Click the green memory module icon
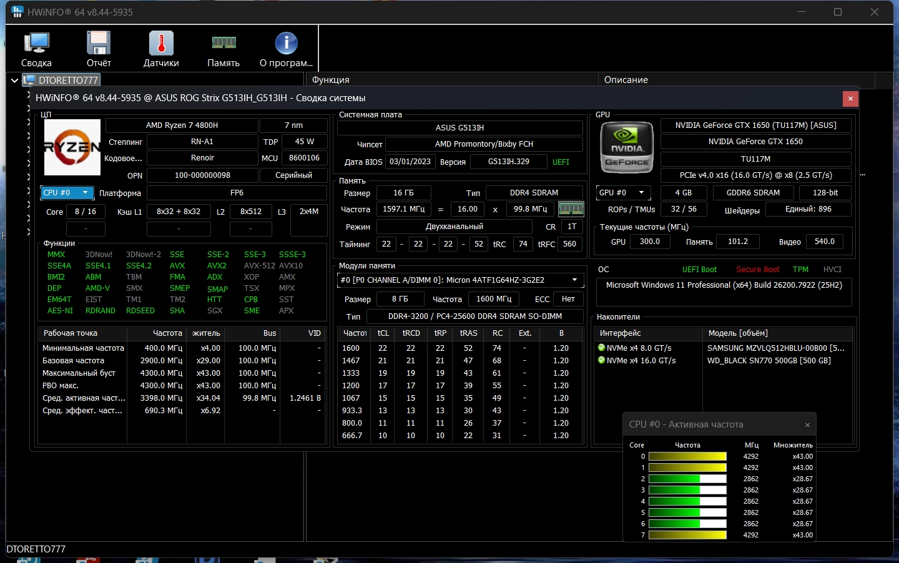Screen dimensions: 899x563 (571, 208)
